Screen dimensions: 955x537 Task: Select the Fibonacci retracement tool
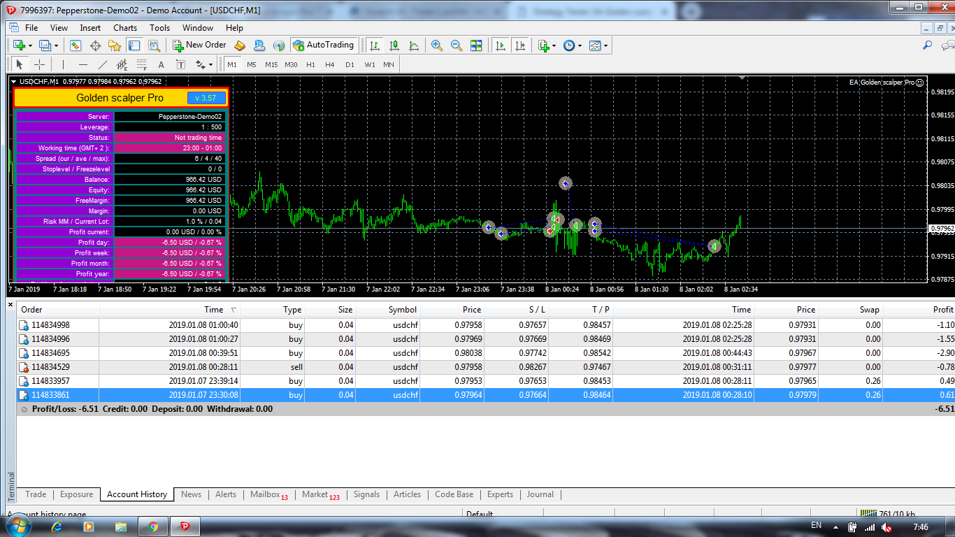[x=141, y=64]
